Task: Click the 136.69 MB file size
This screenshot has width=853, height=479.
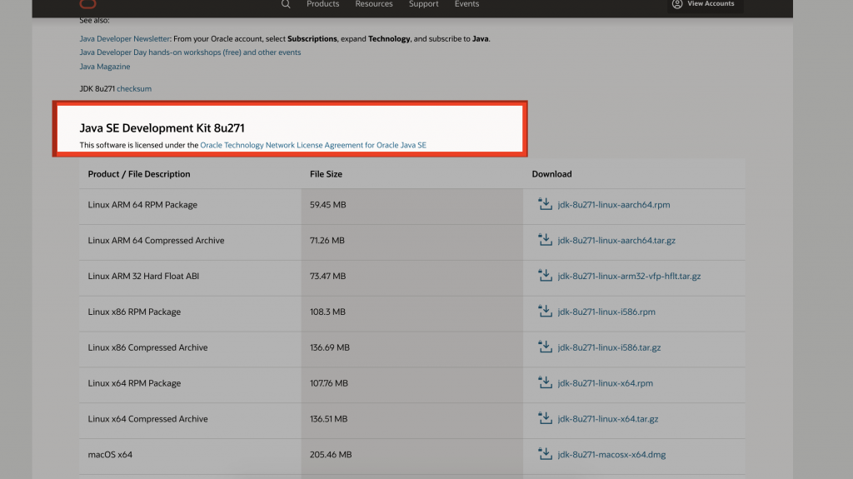Action: pos(330,347)
